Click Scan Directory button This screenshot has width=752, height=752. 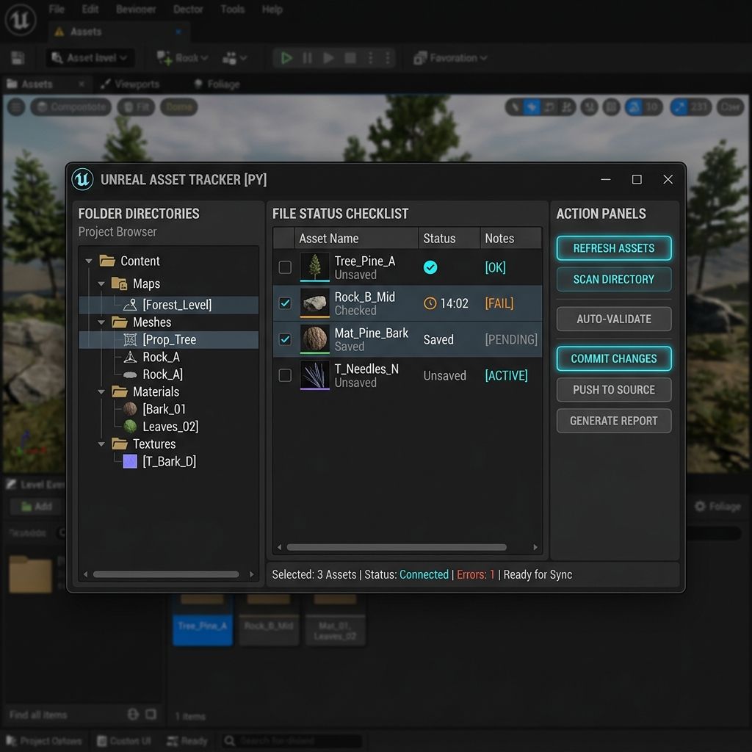coord(613,279)
